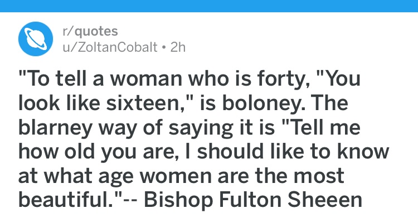Click the phrase "how old you are"
Screen dimensions: 418x218
[95, 151]
